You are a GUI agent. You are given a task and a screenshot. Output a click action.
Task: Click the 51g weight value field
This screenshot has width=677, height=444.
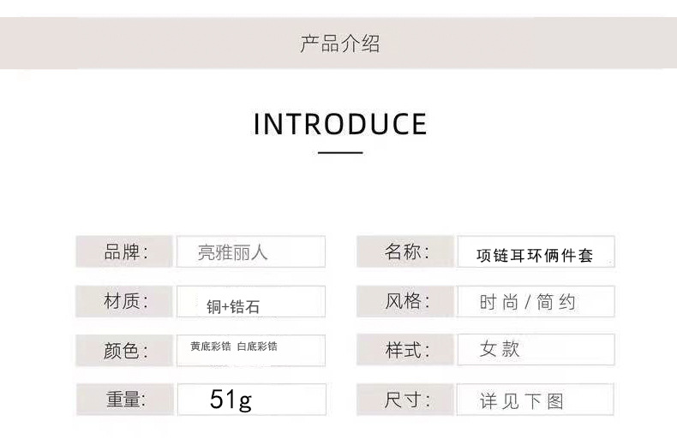point(251,400)
